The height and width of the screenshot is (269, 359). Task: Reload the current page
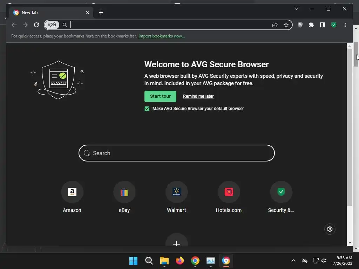36,25
